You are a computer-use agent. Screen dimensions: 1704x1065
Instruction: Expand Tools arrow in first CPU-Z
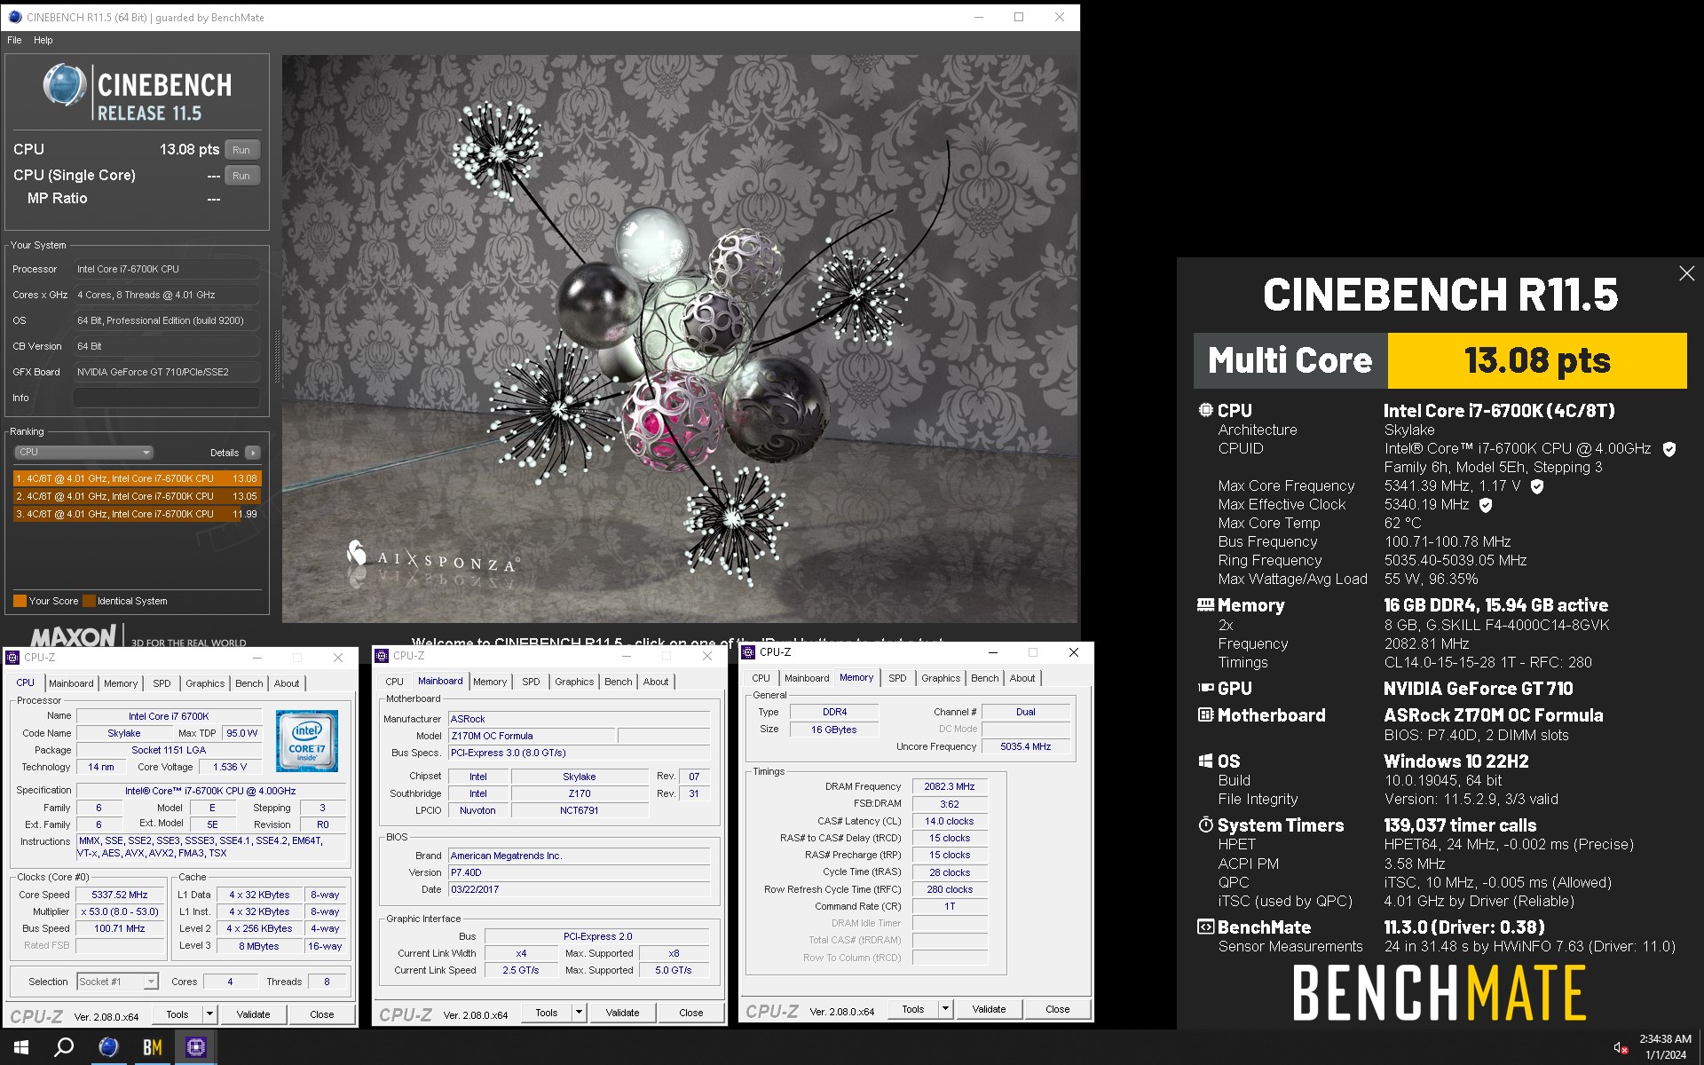click(x=209, y=1014)
